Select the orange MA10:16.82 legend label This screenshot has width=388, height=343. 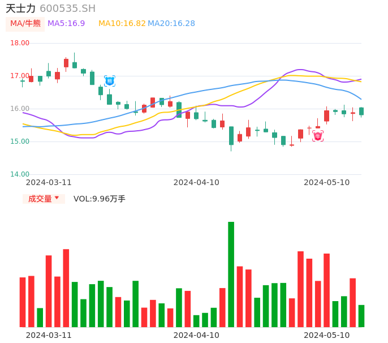(122, 24)
